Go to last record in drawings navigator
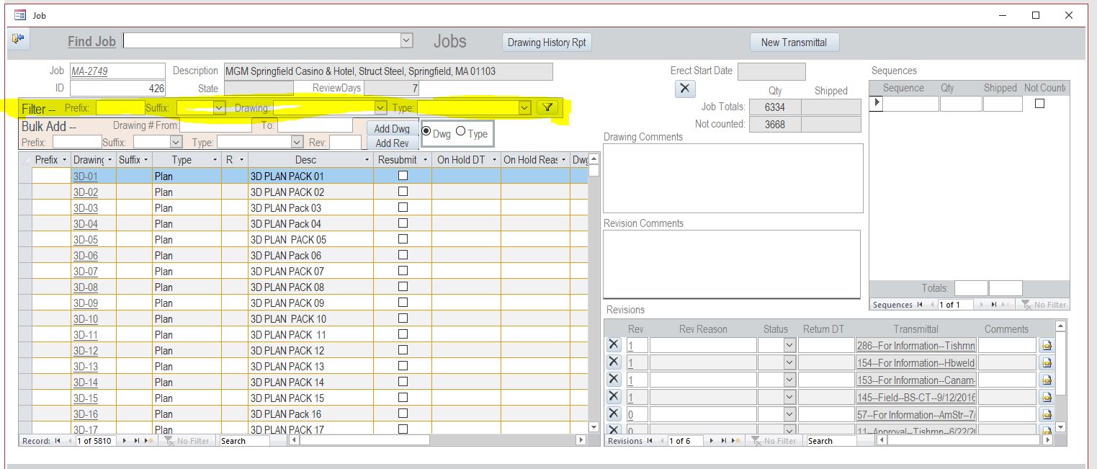 tap(137, 441)
